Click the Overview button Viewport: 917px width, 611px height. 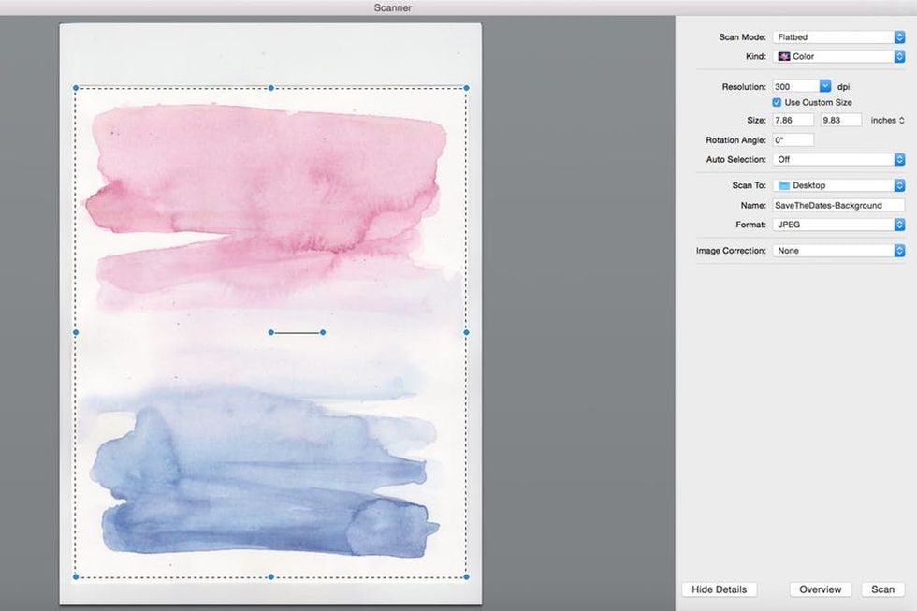coord(821,589)
